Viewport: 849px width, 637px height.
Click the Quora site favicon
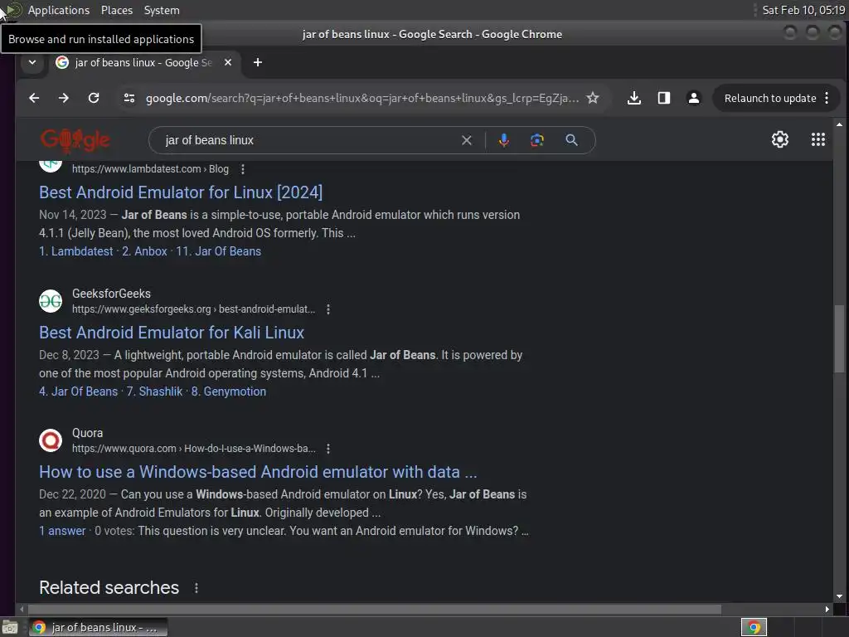click(x=51, y=440)
